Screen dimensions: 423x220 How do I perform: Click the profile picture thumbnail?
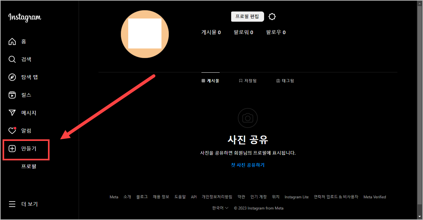[x=145, y=34]
